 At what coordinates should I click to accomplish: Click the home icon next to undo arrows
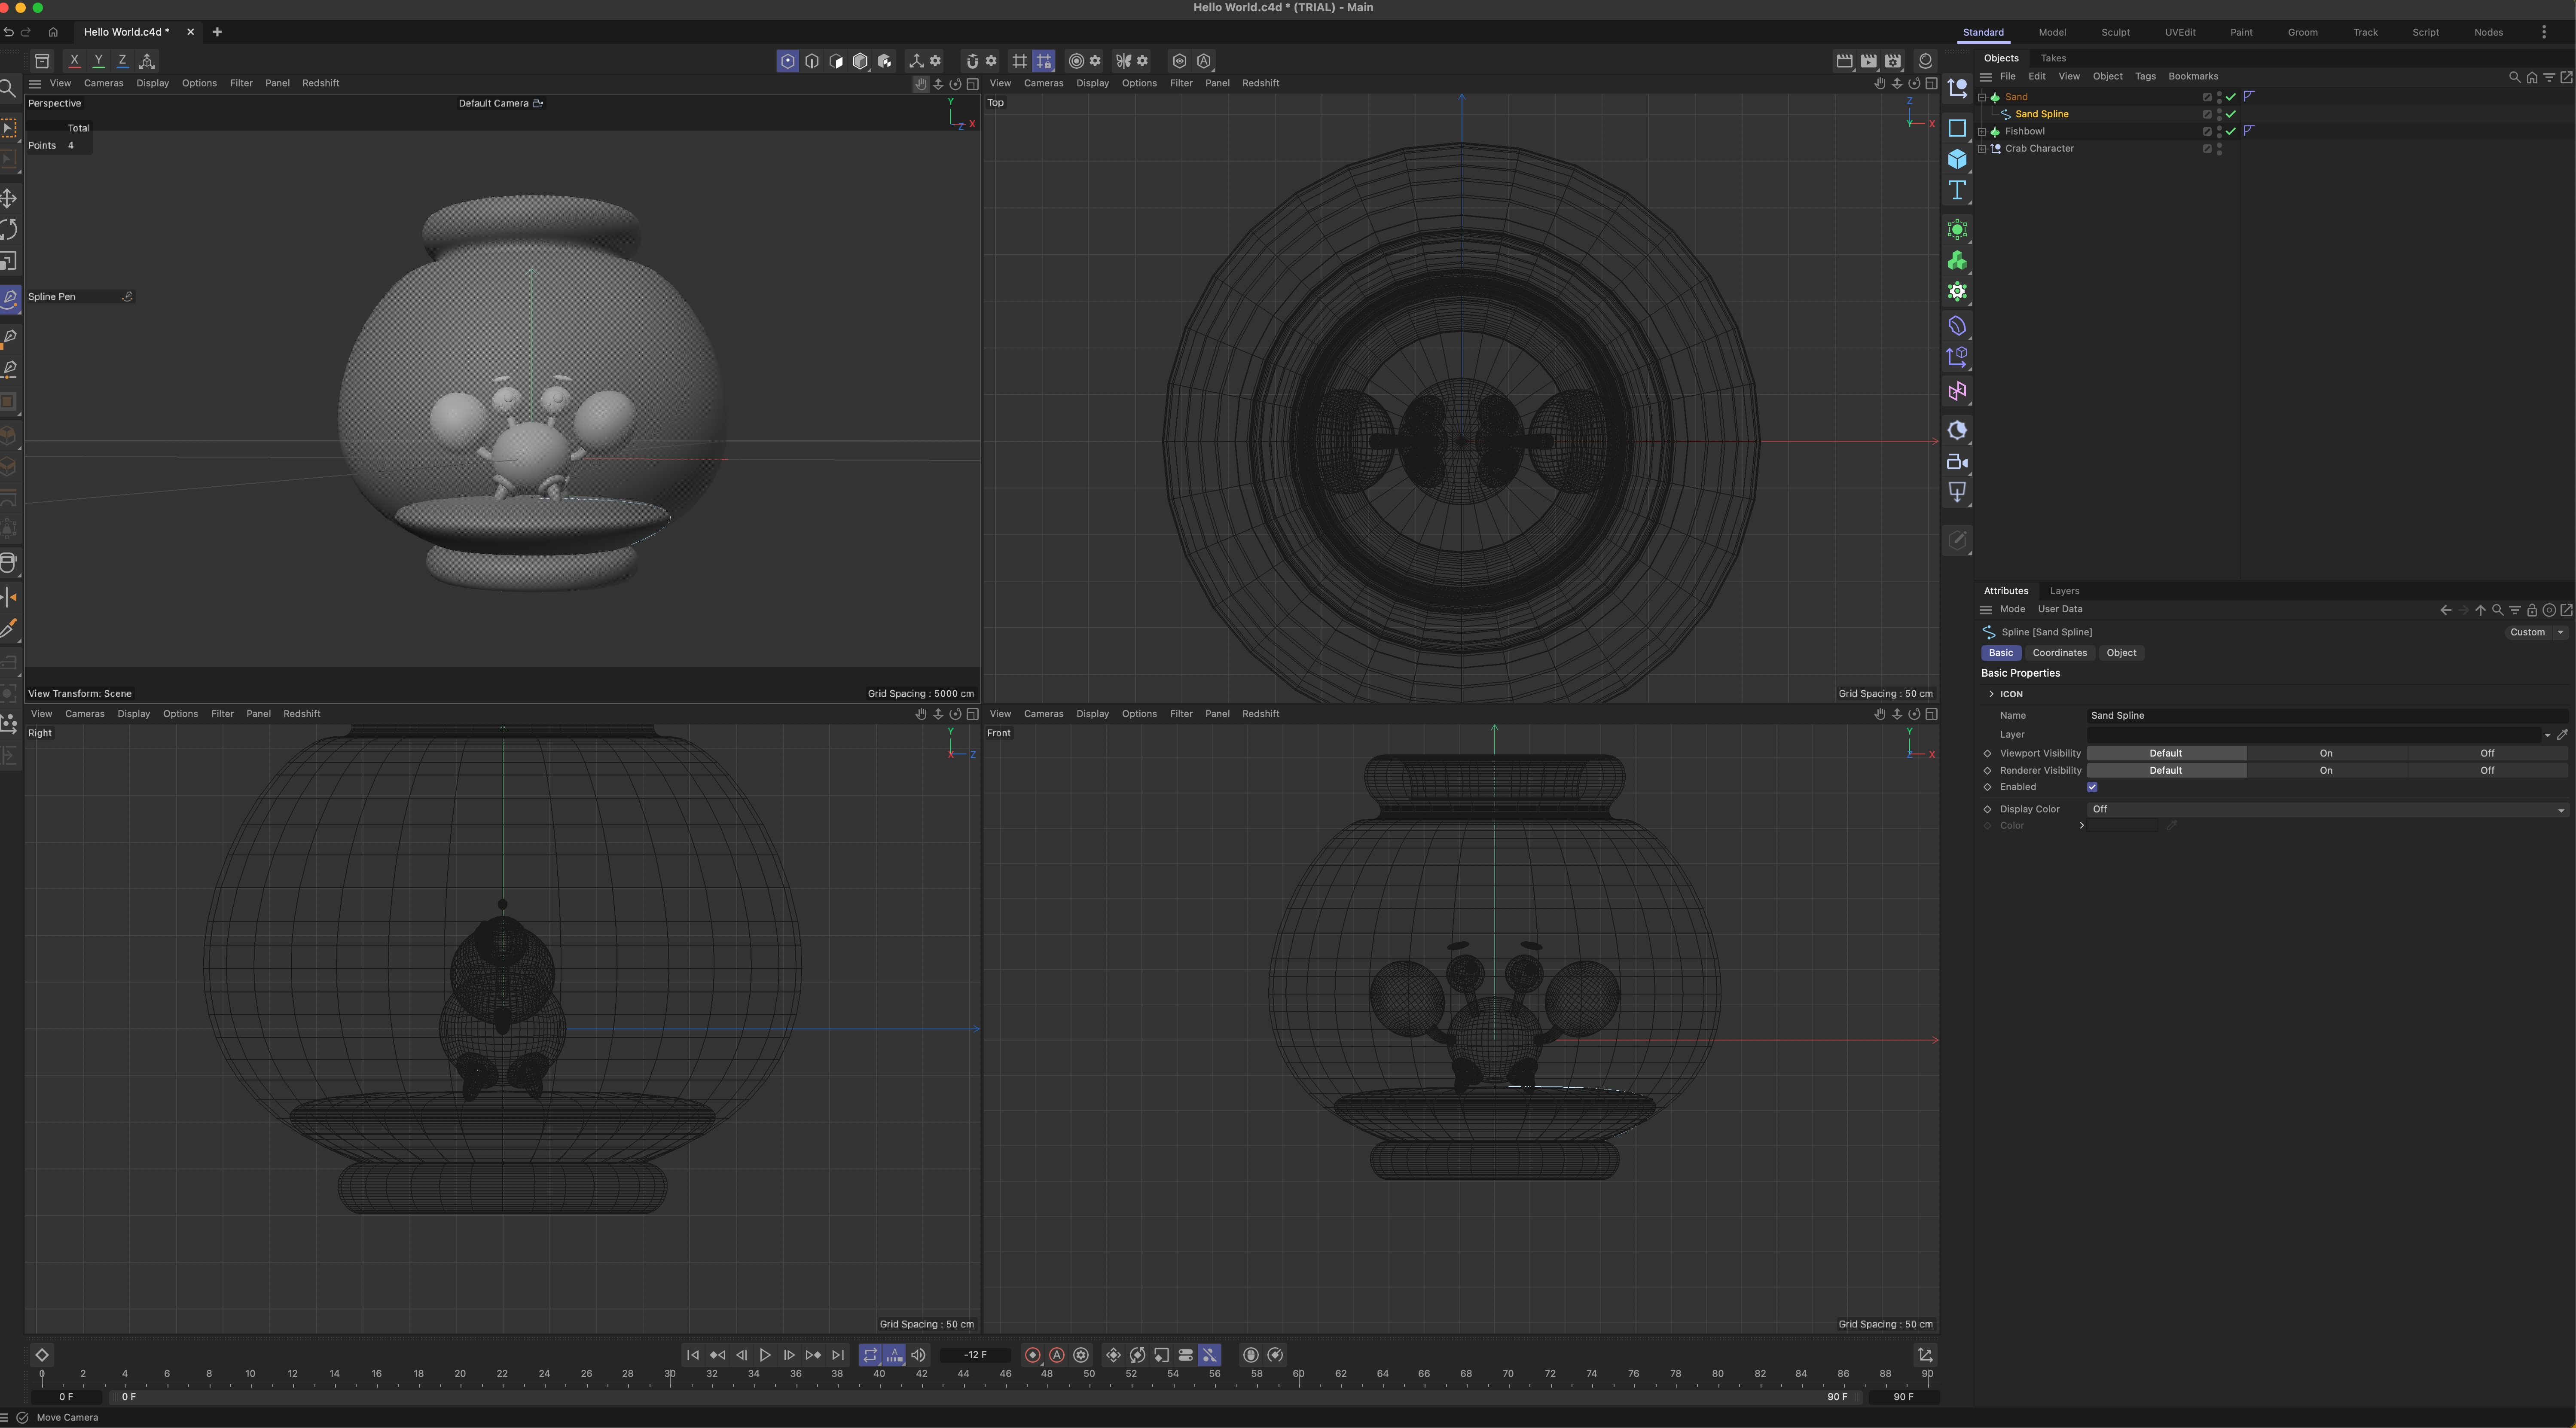(53, 32)
